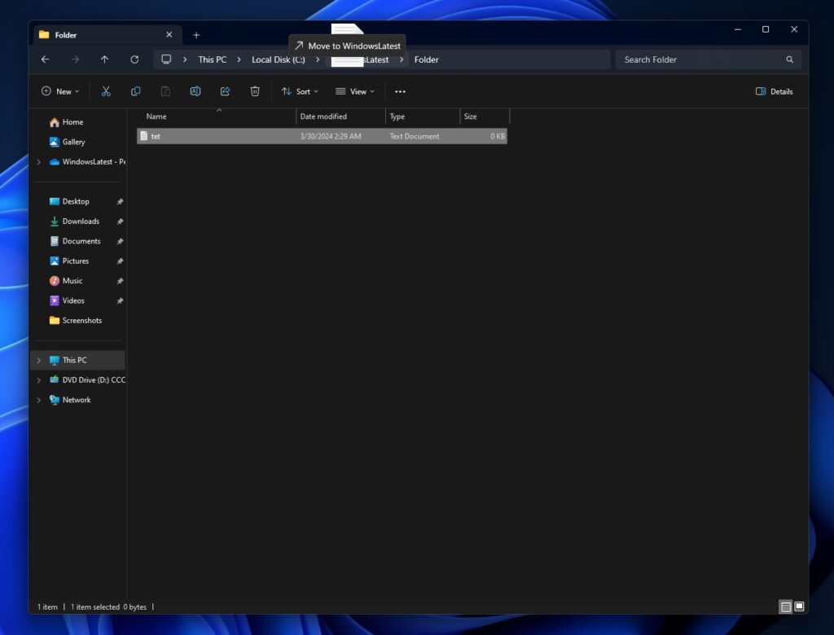Select the Rename icon
This screenshot has height=635, width=834.
point(195,91)
